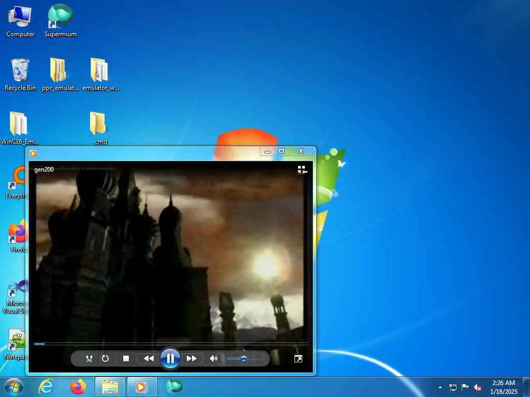Open the Action Center flag icon
This screenshot has width=530, height=397.
[x=465, y=387]
